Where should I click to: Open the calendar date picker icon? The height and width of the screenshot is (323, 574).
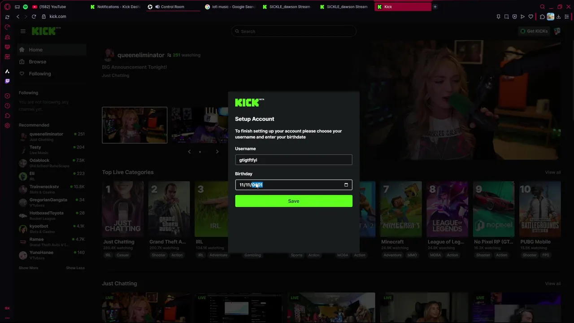[x=346, y=185]
